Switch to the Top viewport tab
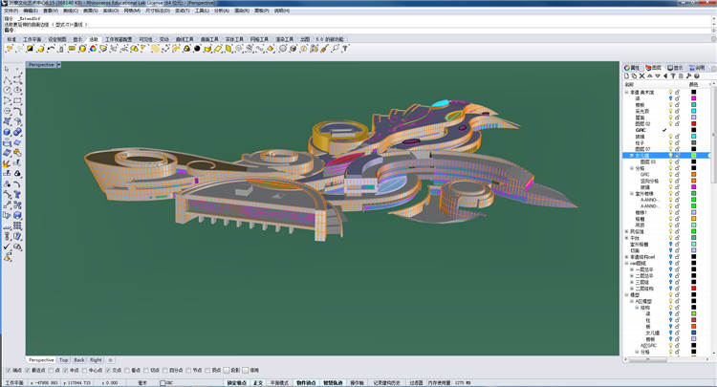Image resolution: width=717 pixels, height=387 pixels. tap(63, 360)
